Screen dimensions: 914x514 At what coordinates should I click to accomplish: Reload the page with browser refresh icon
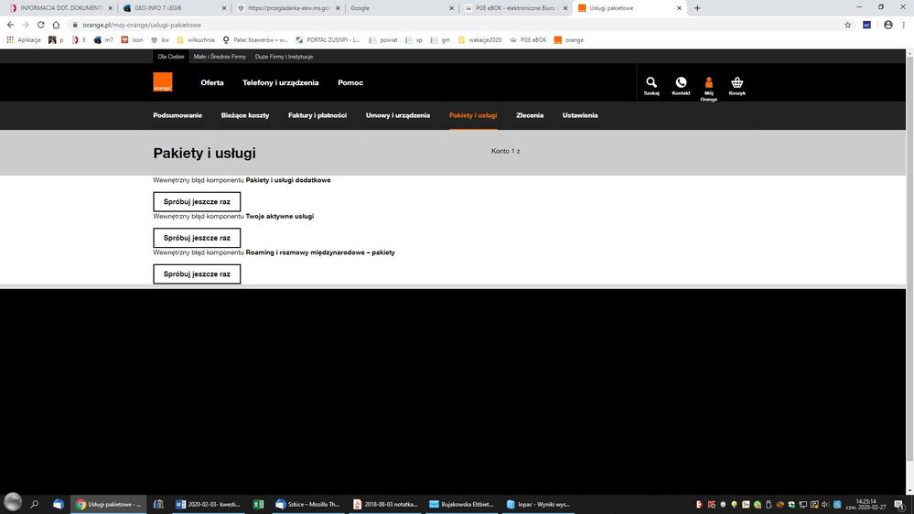pos(40,25)
